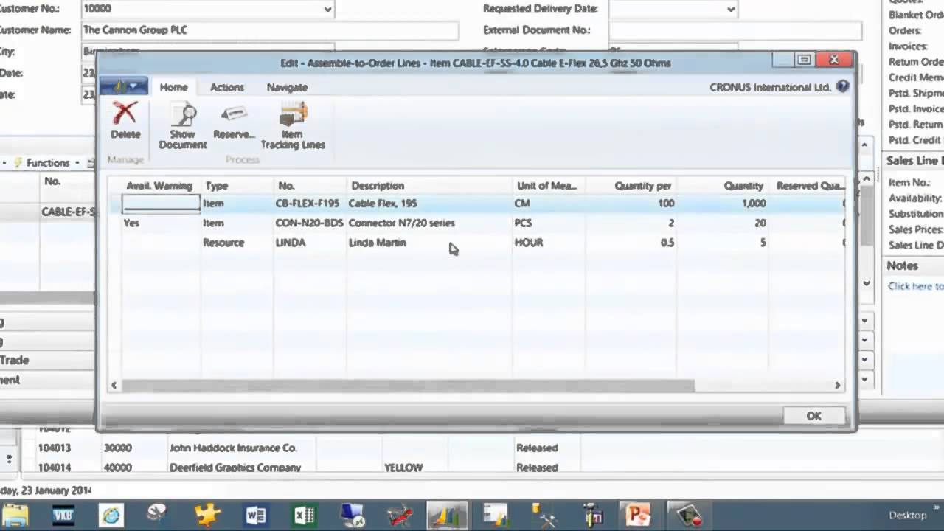This screenshot has width=944, height=531.
Task: Open the Functions menu in the sales order
Action: 47,163
